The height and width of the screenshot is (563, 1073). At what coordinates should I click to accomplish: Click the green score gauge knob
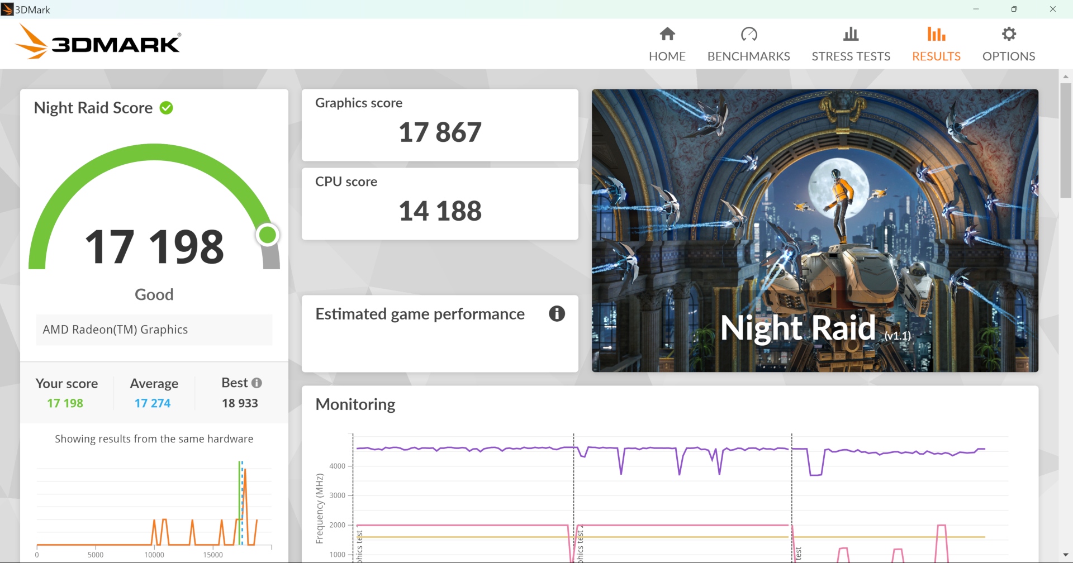coord(268,235)
